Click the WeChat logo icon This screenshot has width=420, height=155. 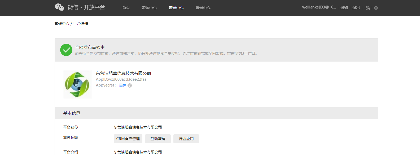(59, 7)
